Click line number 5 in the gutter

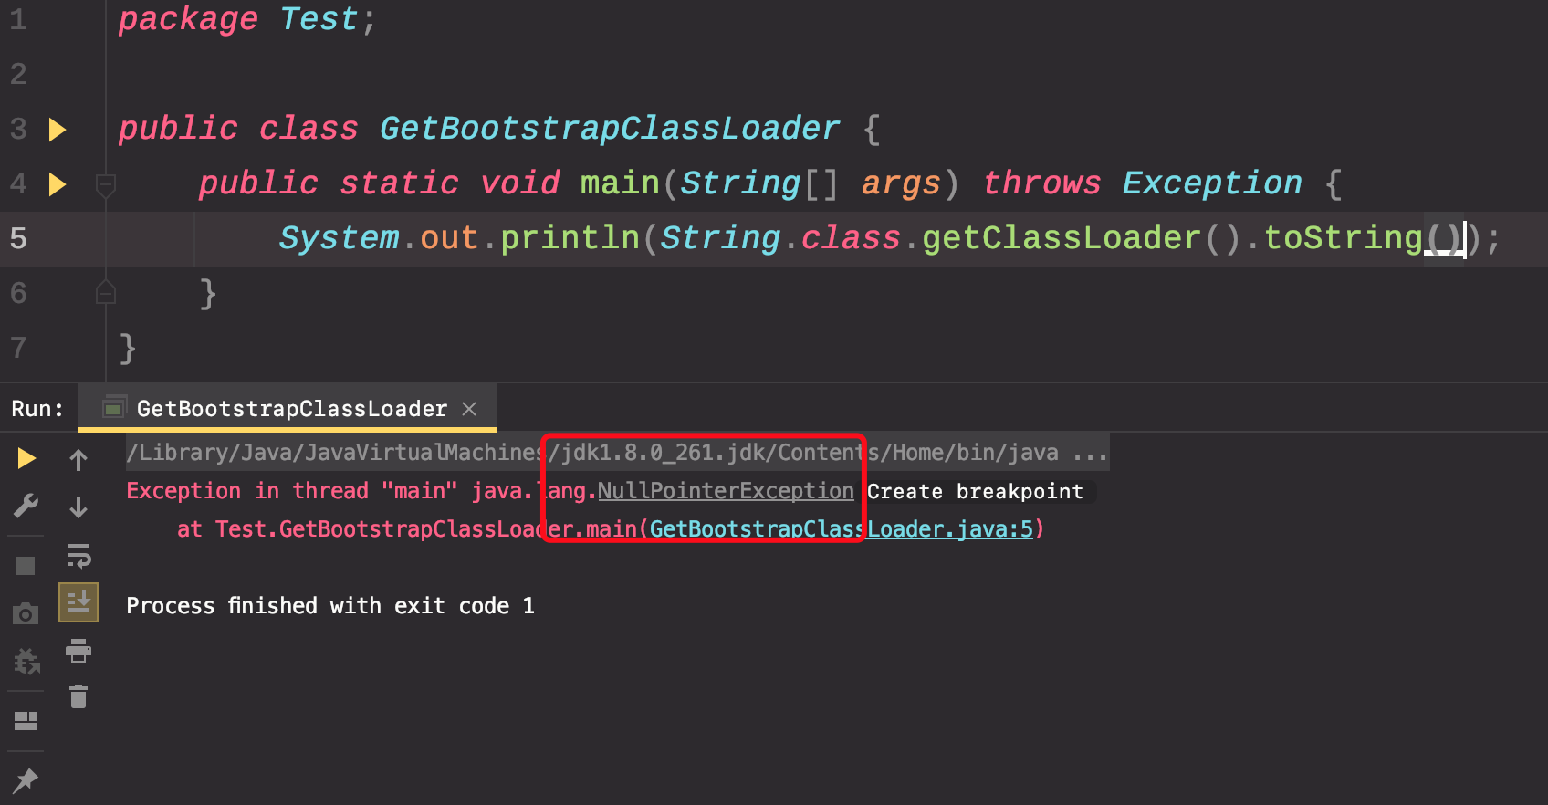point(18,239)
